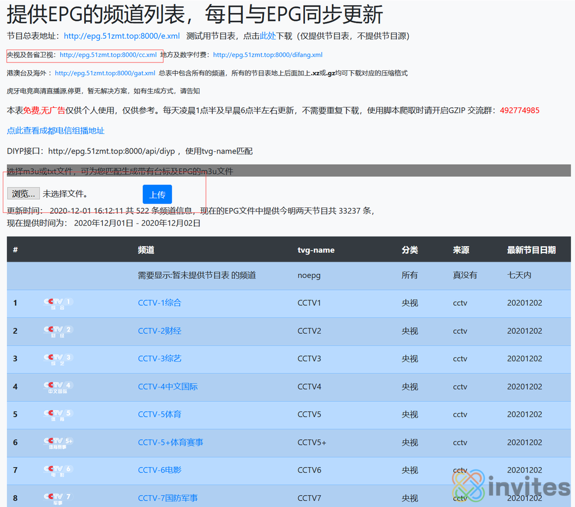Image resolution: width=575 pixels, height=507 pixels.
Task: Open the difang.xml EPG link
Action: (x=268, y=55)
